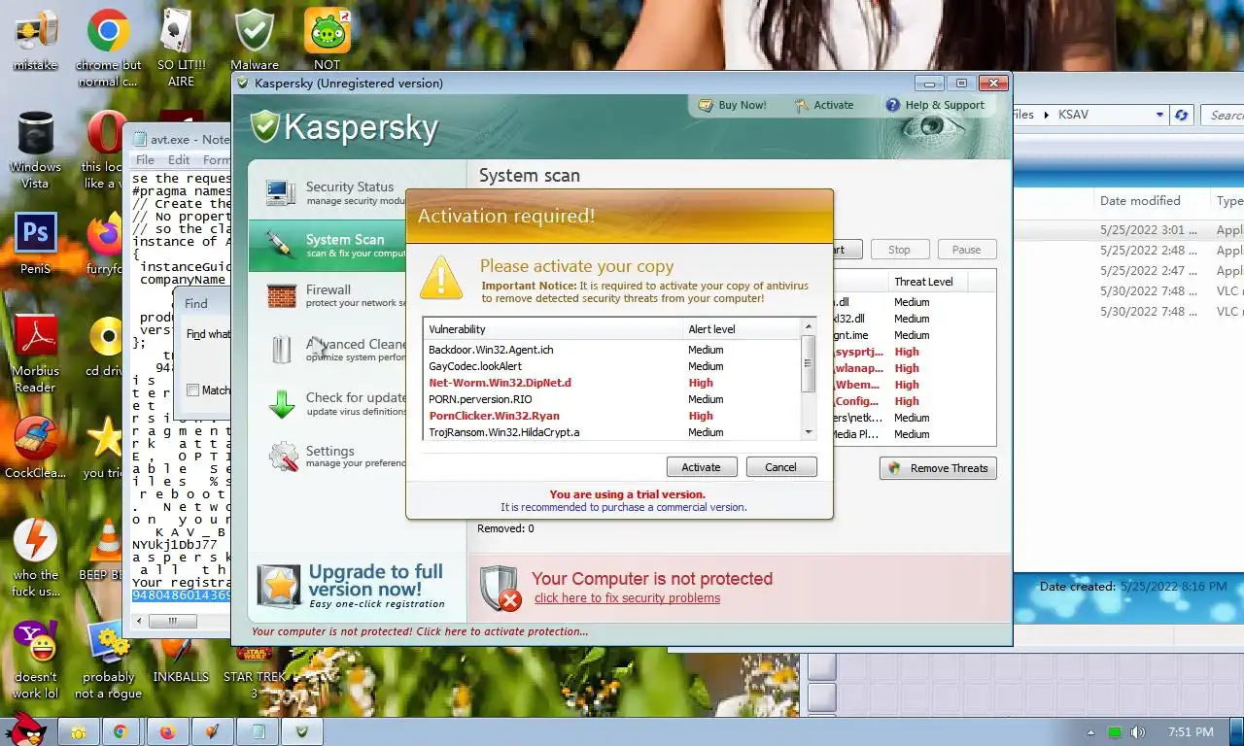The image size is (1244, 746).
Task: Open the Morbius Reader PDF icon
Action: [x=35, y=337]
